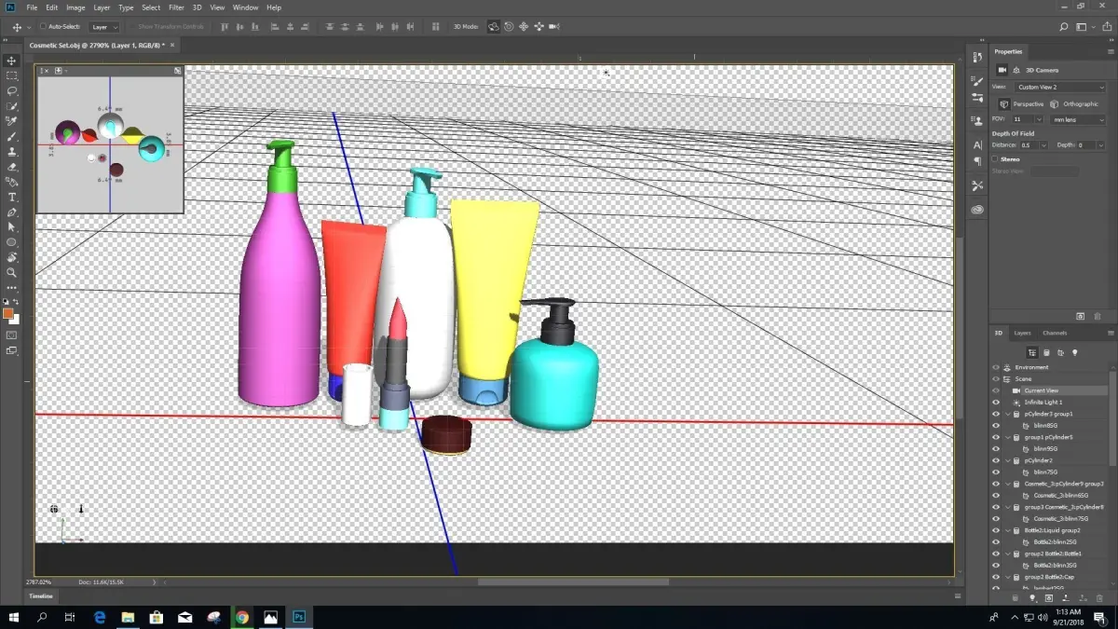Open the Paragraph panel icon

[977, 161]
